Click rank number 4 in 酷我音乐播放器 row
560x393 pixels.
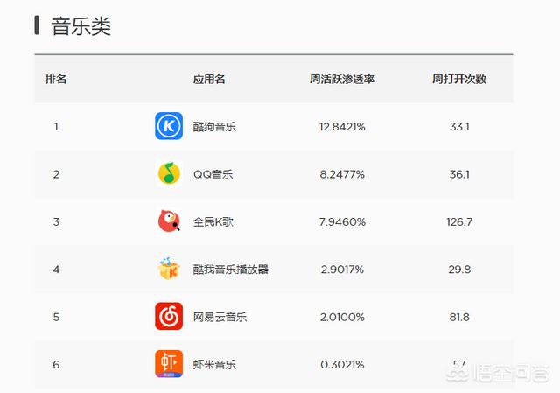point(56,270)
